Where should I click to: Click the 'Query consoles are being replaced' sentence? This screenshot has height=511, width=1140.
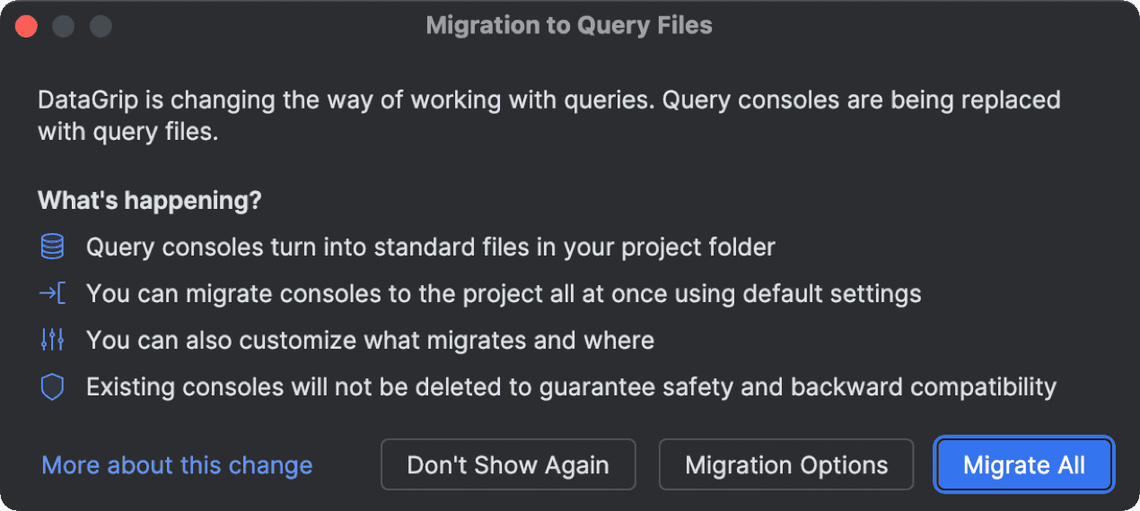pos(862,100)
